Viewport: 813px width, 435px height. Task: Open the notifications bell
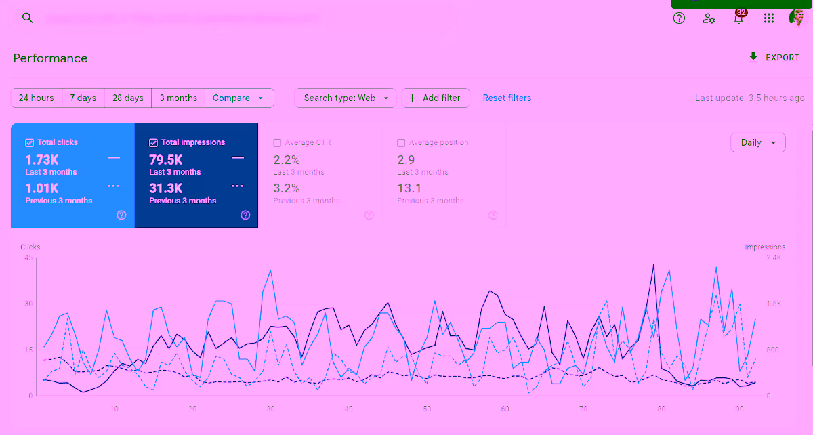pos(738,18)
